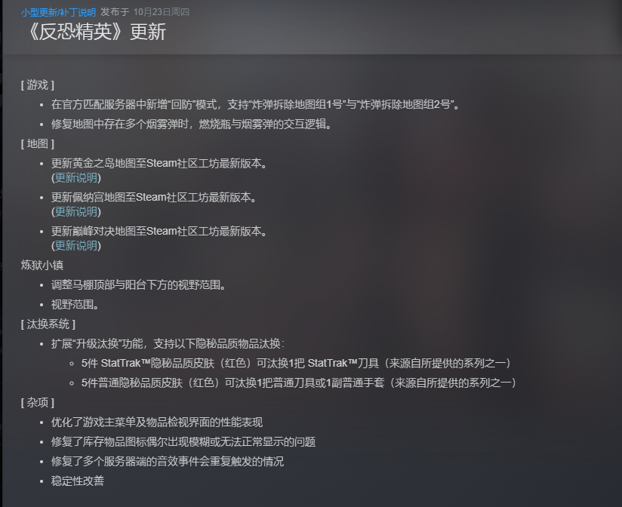622x507 pixels.
Task: Click the 回防 mode bullet line
Action: [255, 105]
